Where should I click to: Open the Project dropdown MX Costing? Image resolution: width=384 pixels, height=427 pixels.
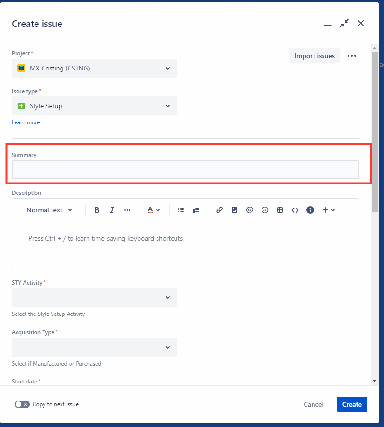95,68
